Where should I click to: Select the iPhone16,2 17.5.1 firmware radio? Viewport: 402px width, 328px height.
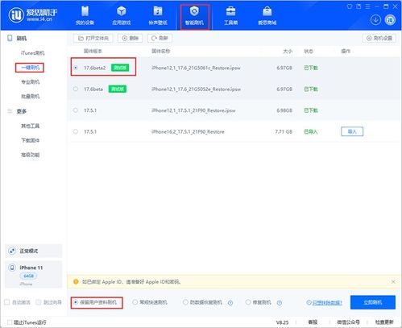(76, 131)
